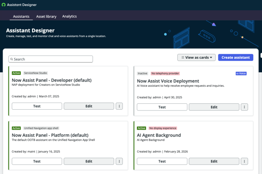Click 'Created by: admin | March 07, 2025'

click(36, 96)
